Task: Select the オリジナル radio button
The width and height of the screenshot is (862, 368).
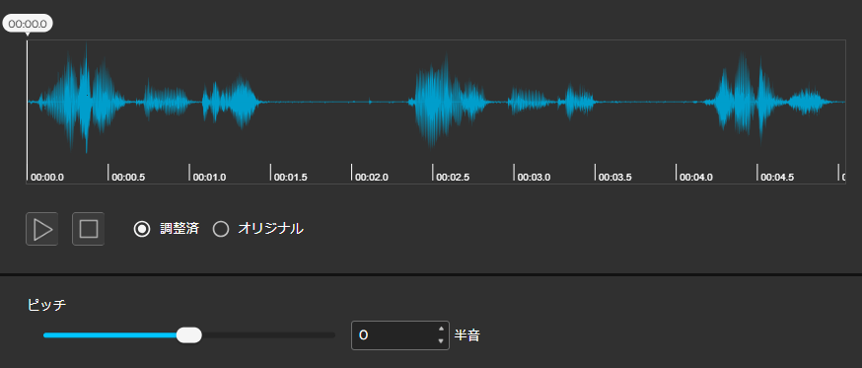Action: pyautogui.click(x=221, y=229)
